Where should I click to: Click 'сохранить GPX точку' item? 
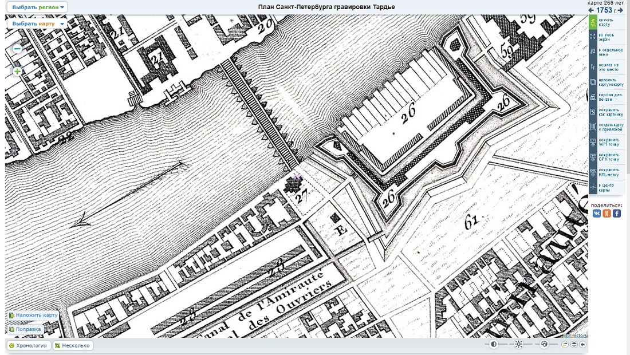(x=607, y=157)
